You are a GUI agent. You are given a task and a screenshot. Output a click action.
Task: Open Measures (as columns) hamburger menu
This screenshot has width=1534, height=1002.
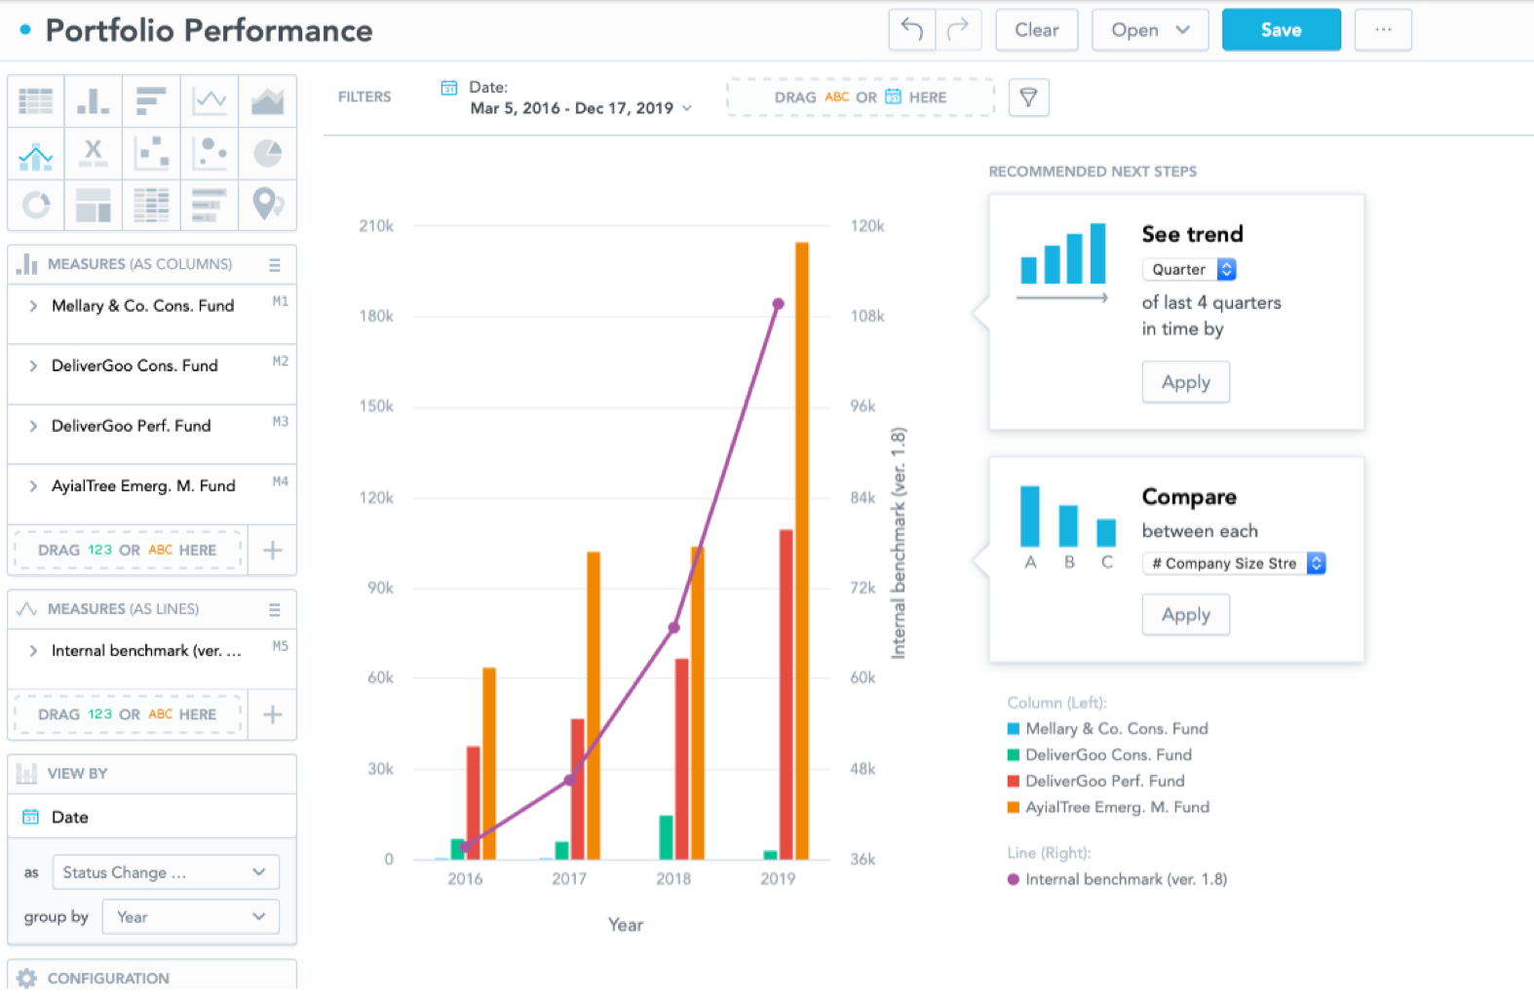pos(275,265)
